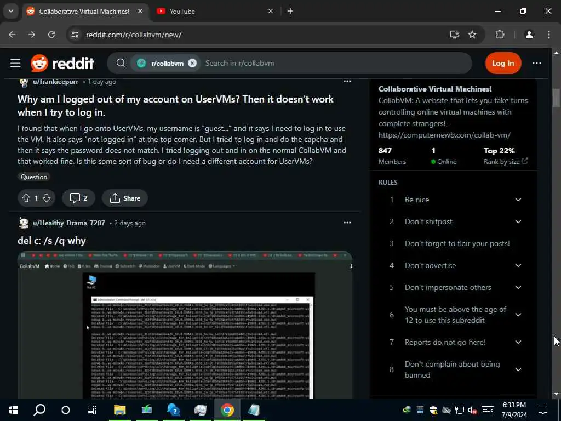The image size is (561, 421).
Task: Click the 'Don't forget to flair your posts!' rule
Action: 457,243
